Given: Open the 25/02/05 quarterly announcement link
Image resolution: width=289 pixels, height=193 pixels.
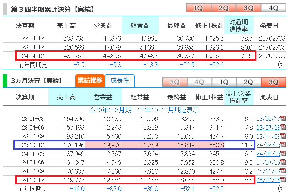Looking at the screenshot, I should click(x=268, y=180).
